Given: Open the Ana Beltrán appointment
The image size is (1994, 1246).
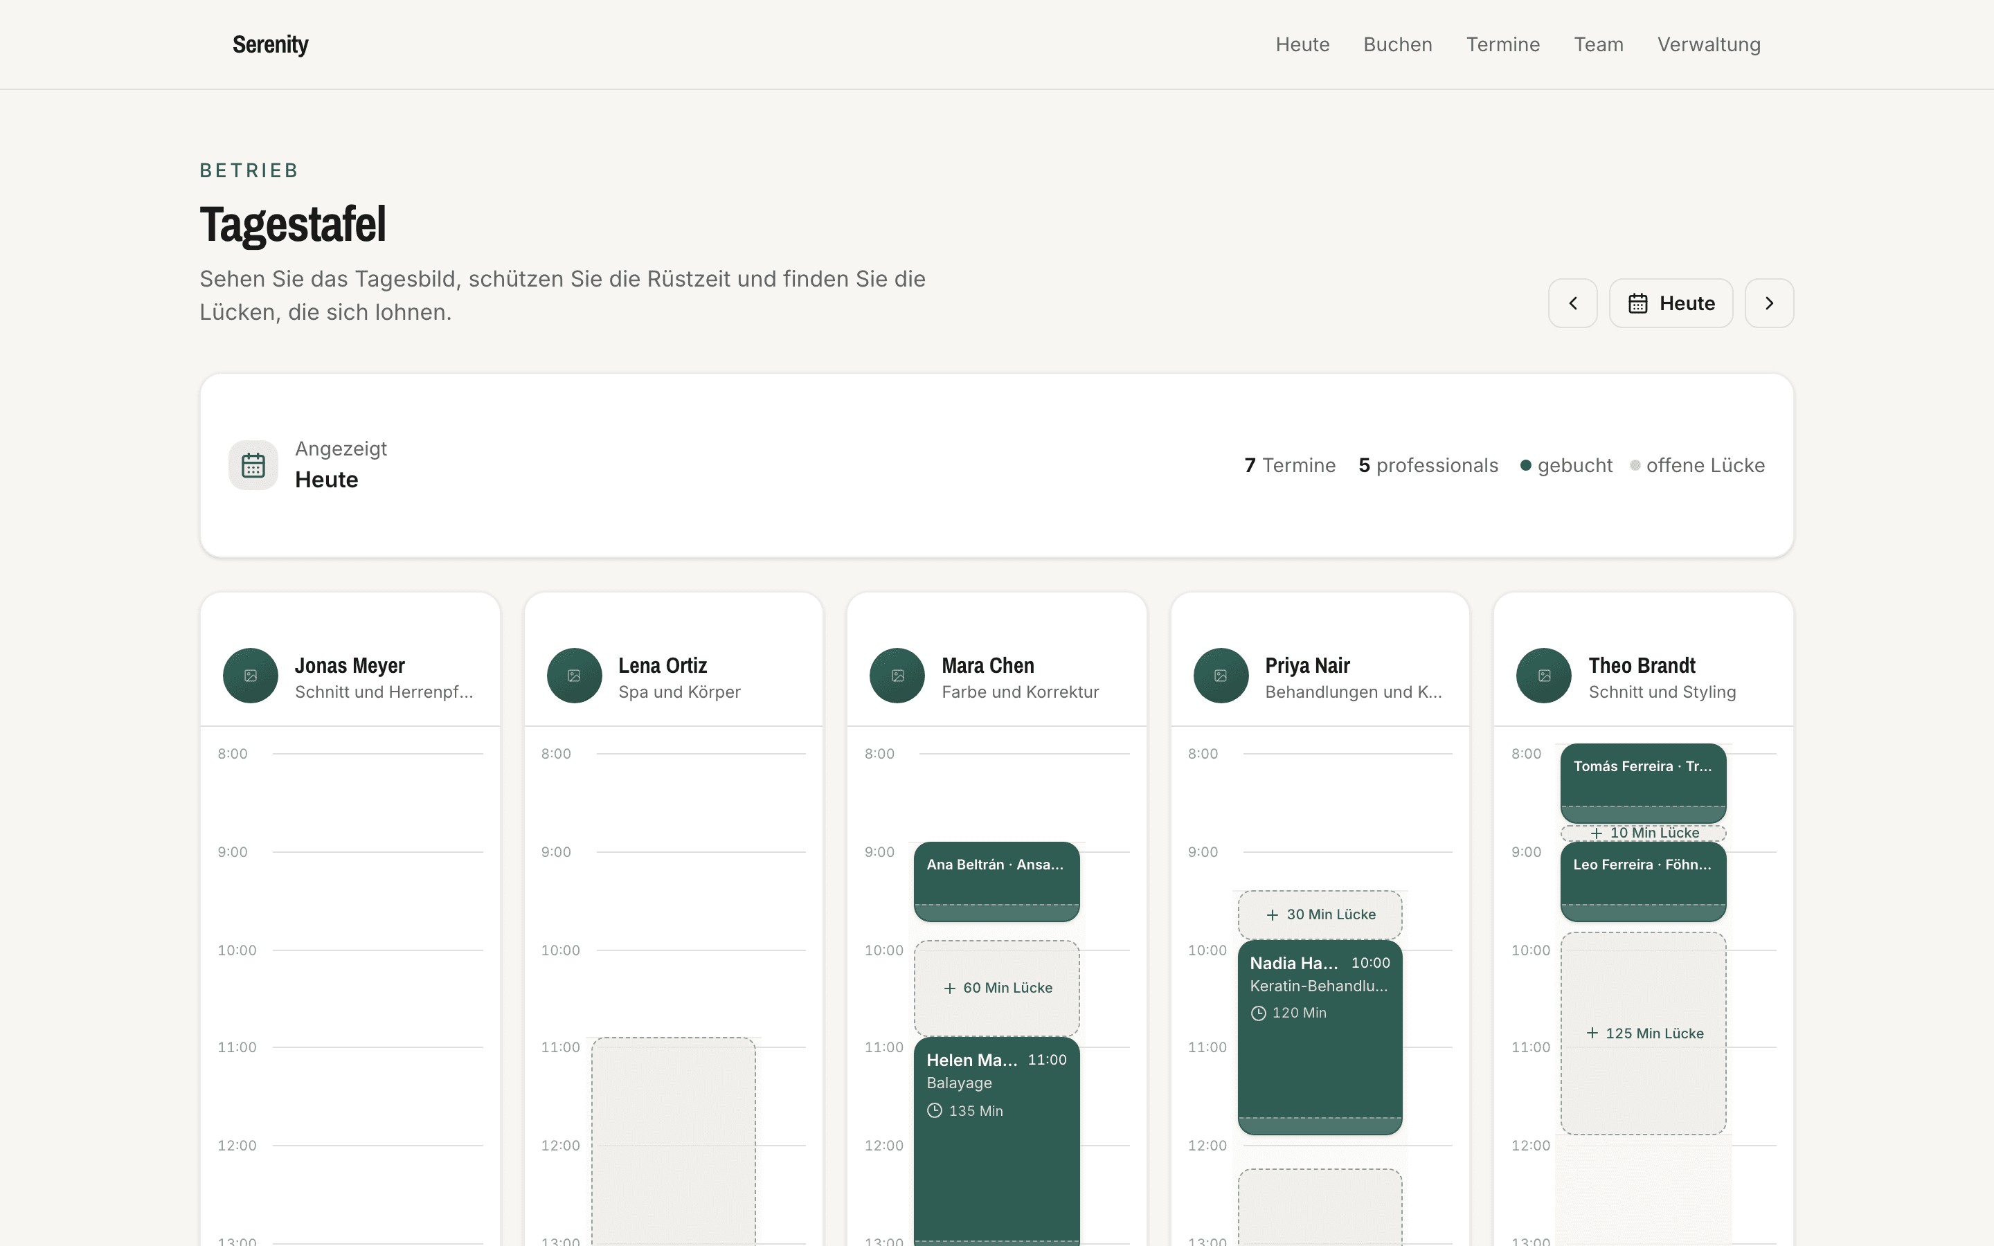Looking at the screenshot, I should click(996, 881).
